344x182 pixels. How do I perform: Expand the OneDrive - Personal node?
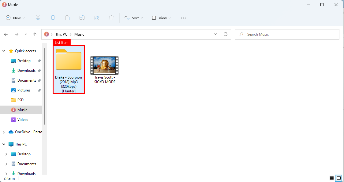coord(4,132)
